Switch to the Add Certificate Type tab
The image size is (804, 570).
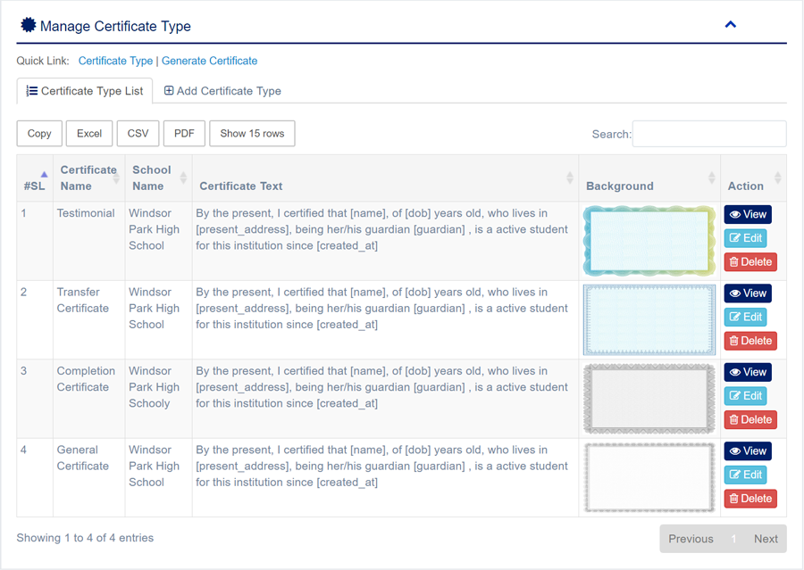click(222, 91)
